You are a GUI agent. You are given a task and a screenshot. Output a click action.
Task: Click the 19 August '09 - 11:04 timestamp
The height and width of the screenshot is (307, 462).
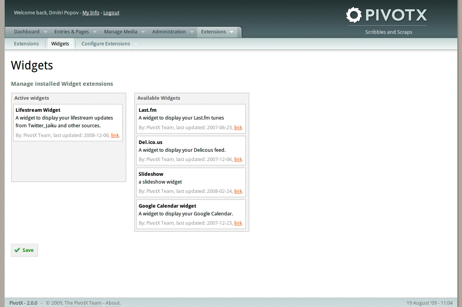point(430,303)
